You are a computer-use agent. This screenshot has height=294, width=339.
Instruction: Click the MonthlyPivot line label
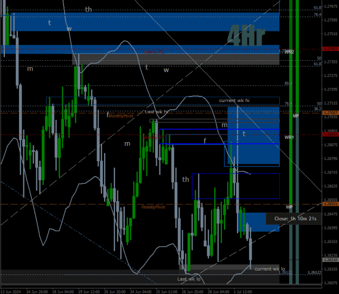coord(120,116)
